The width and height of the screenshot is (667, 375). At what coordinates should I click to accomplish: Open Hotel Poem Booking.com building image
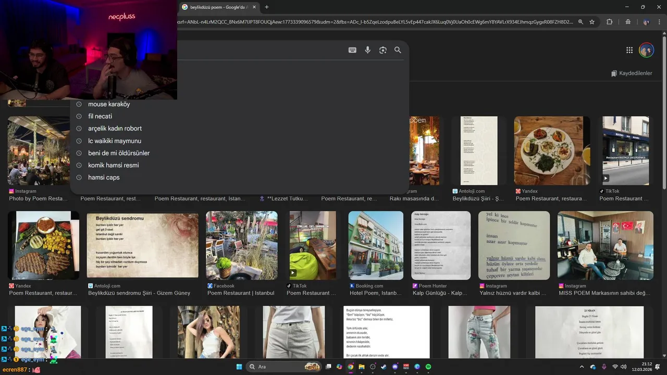click(376, 245)
